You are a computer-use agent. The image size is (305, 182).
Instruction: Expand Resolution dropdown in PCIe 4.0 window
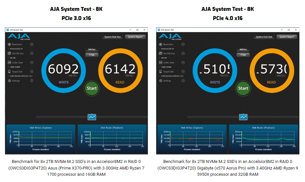point(183,44)
